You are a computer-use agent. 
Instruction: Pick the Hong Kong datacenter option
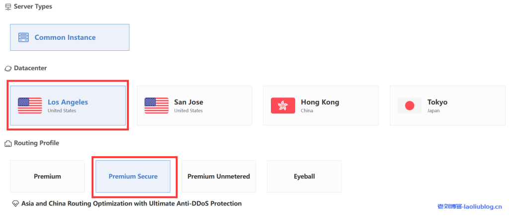point(321,106)
